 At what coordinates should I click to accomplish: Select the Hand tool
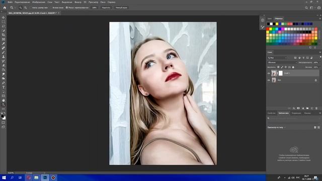click(4, 101)
